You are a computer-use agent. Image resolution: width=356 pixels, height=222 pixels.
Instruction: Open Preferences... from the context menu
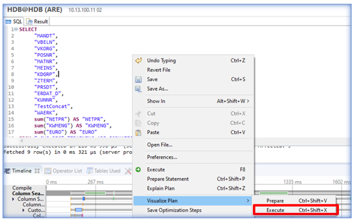193,157
